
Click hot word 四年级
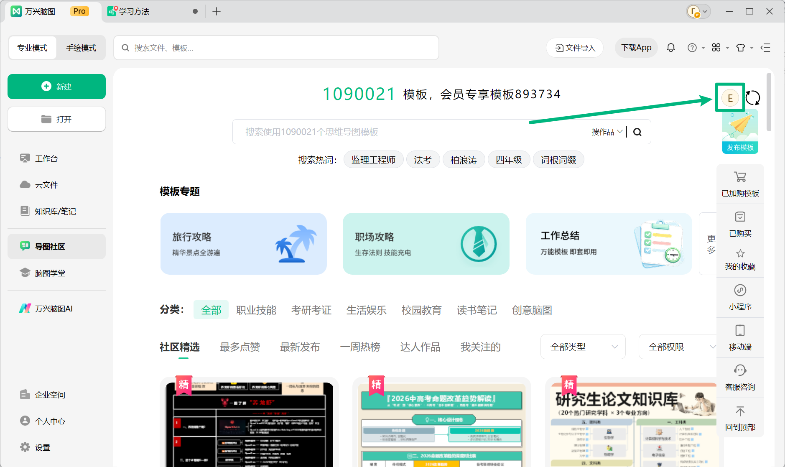509,160
